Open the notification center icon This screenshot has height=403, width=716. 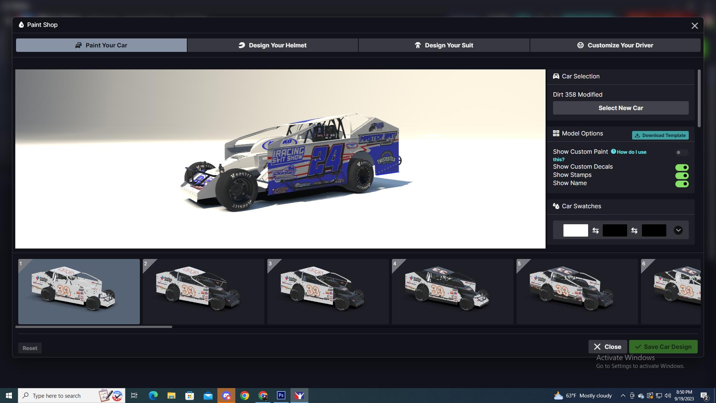pyautogui.click(x=704, y=396)
